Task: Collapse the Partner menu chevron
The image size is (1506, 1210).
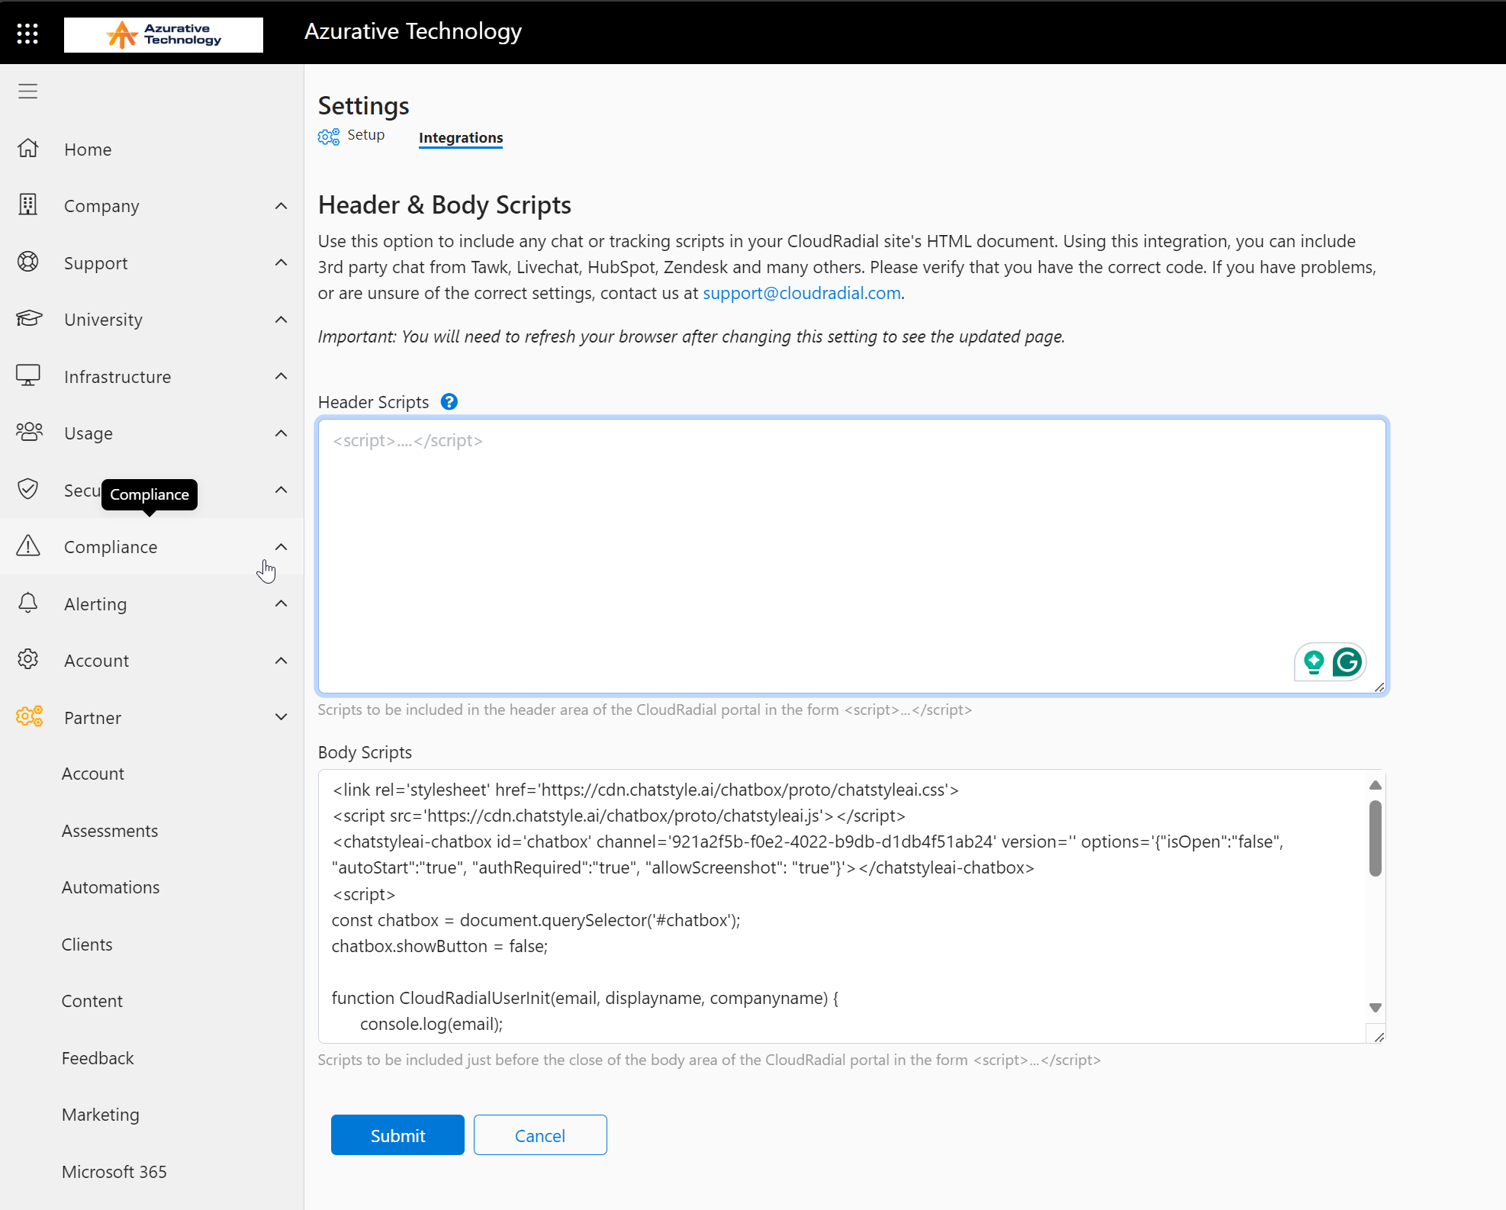Action: tap(281, 717)
